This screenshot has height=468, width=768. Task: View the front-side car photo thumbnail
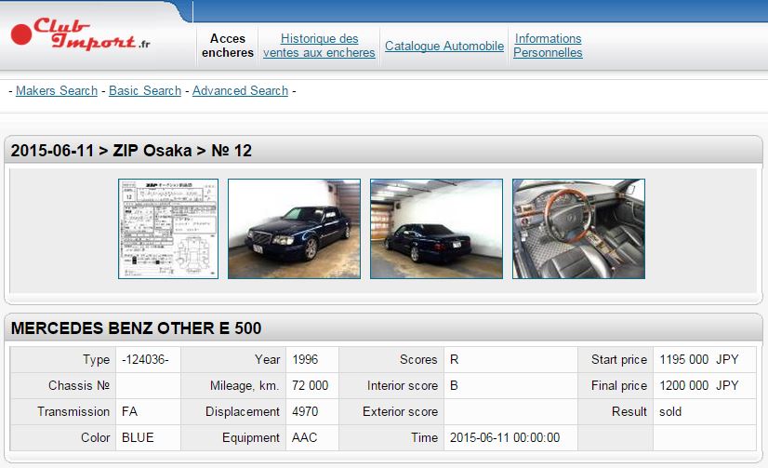(x=294, y=229)
